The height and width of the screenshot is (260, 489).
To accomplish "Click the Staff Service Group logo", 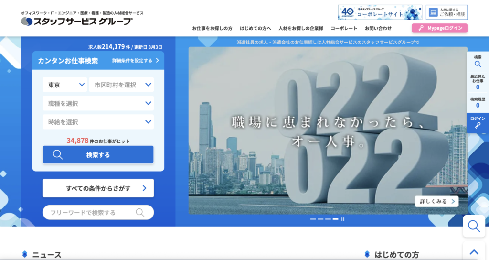I will click(76, 21).
